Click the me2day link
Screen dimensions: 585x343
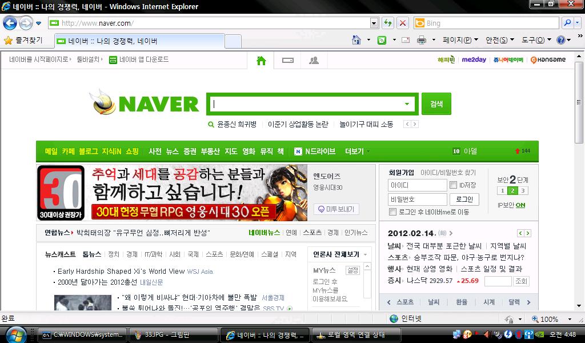click(474, 59)
